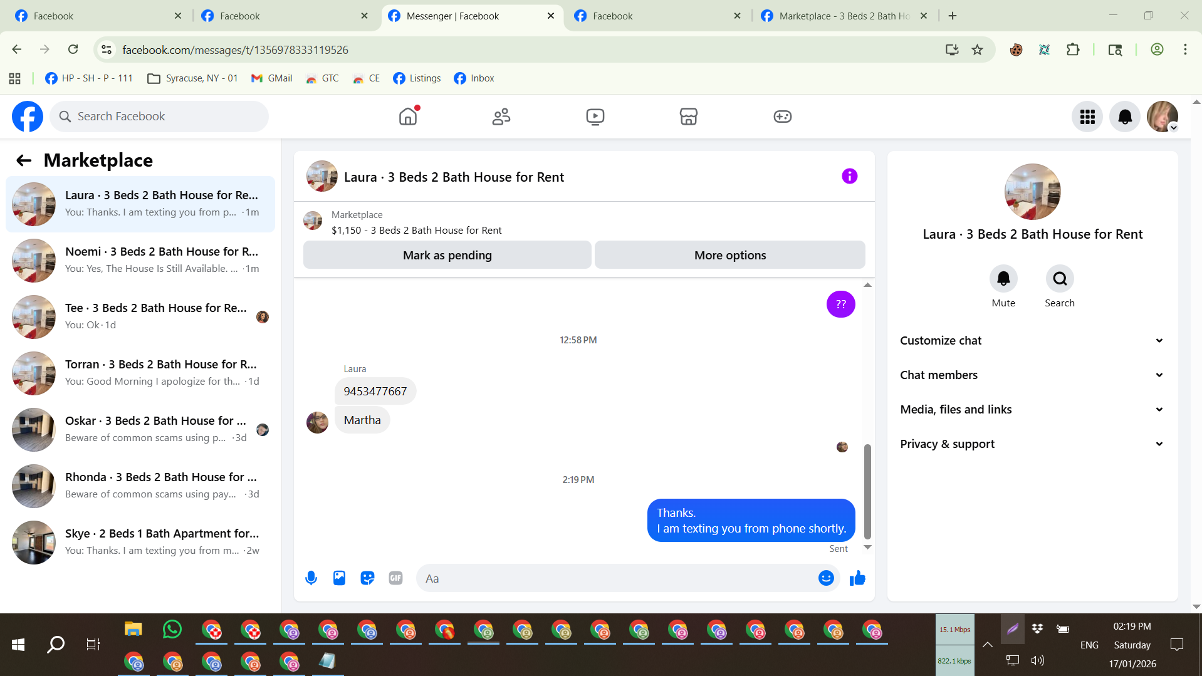Open Facebook Home feed icon

tap(408, 117)
